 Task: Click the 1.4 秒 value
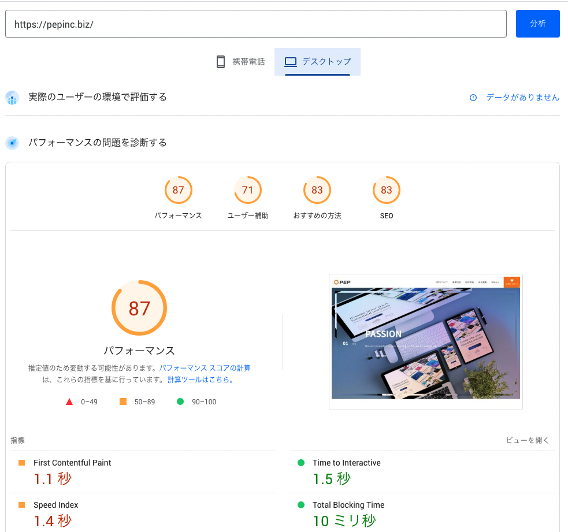(53, 521)
